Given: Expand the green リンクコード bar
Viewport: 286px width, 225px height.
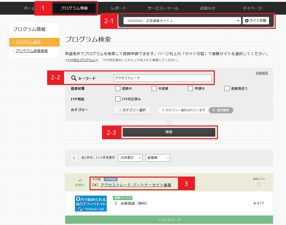Looking at the screenshot, I should coord(169,219).
